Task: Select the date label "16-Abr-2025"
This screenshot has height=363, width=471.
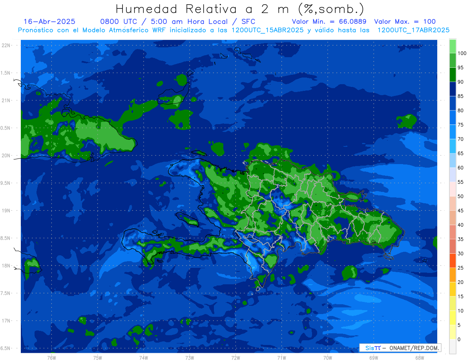Action: [x=49, y=22]
